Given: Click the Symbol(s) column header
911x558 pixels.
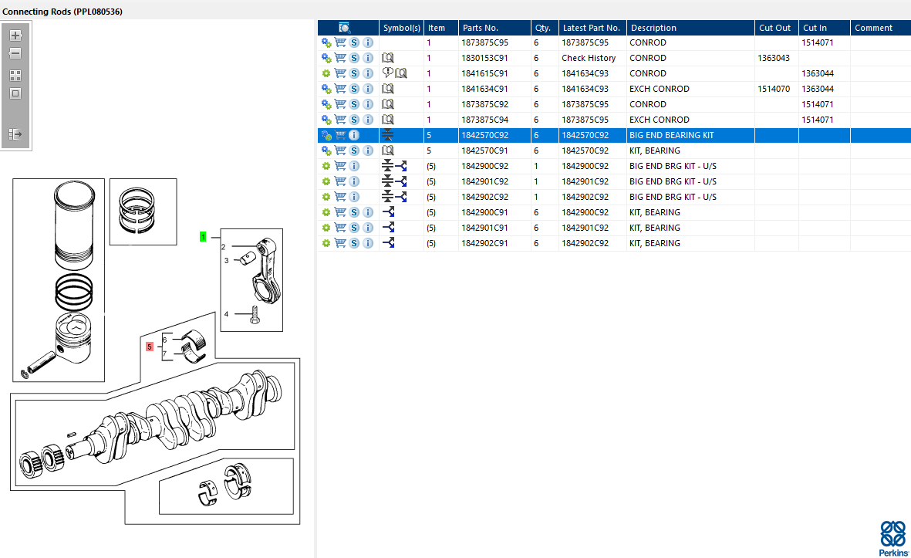Looking at the screenshot, I should pos(401,28).
